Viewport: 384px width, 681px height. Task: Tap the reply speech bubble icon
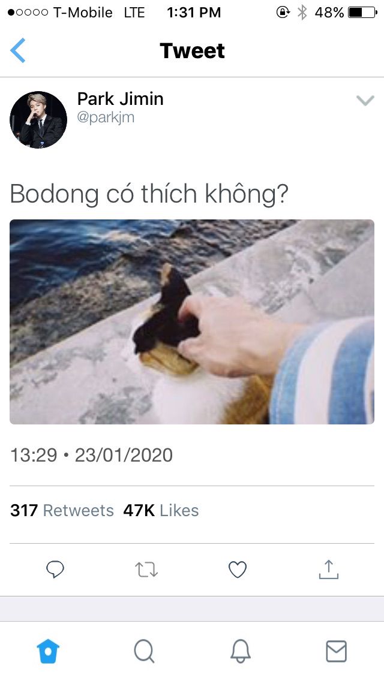click(x=55, y=569)
